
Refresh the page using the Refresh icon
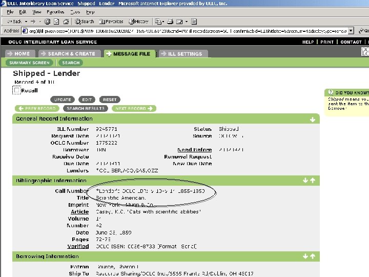pos(56,22)
